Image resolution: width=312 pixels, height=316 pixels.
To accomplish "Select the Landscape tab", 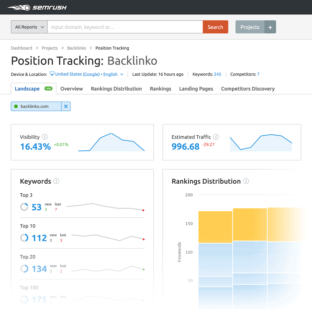I will point(34,89).
